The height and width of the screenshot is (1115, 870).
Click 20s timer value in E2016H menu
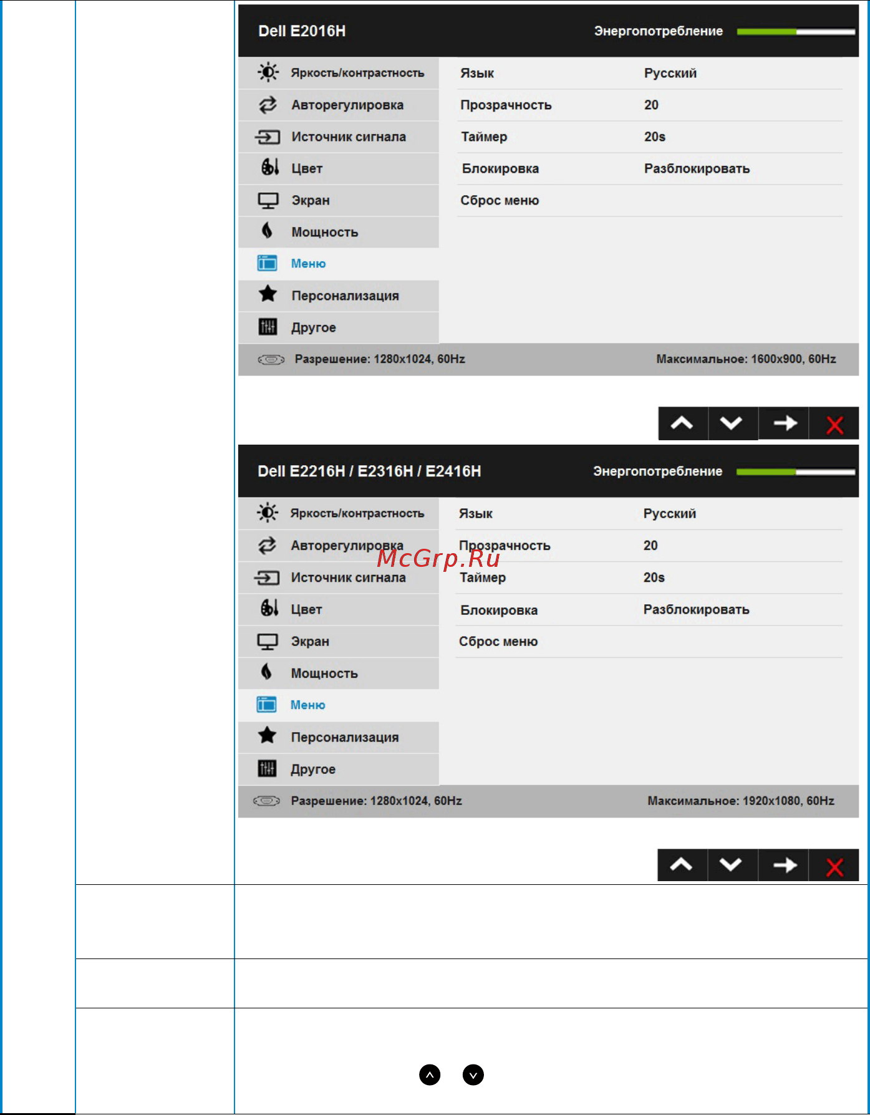(x=655, y=137)
